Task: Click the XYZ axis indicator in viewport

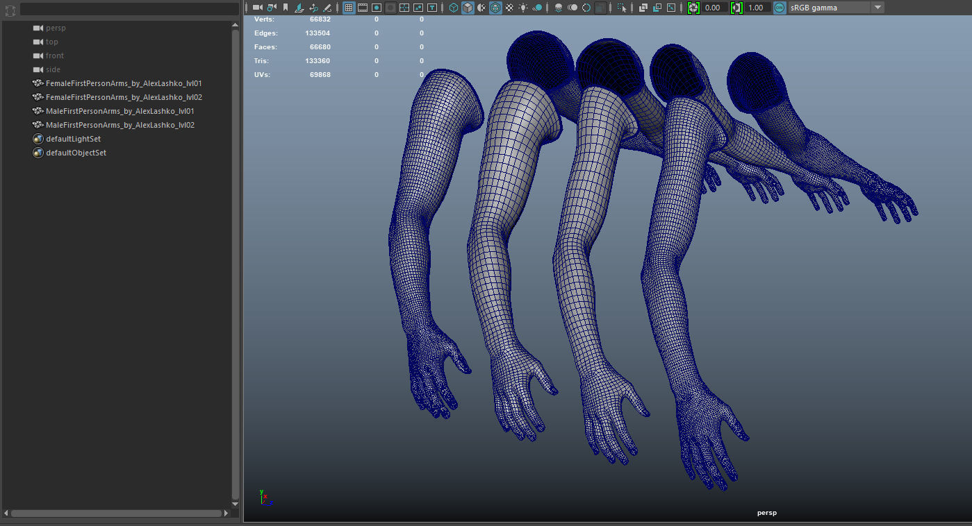Action: click(265, 498)
